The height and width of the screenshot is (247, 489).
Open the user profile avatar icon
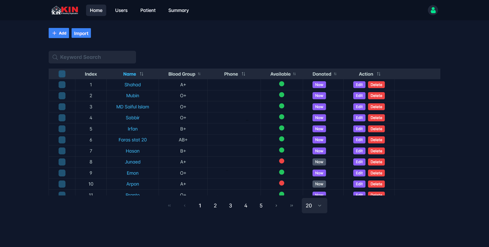tap(433, 10)
